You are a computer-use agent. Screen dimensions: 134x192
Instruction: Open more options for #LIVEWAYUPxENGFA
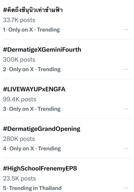click(126, 109)
